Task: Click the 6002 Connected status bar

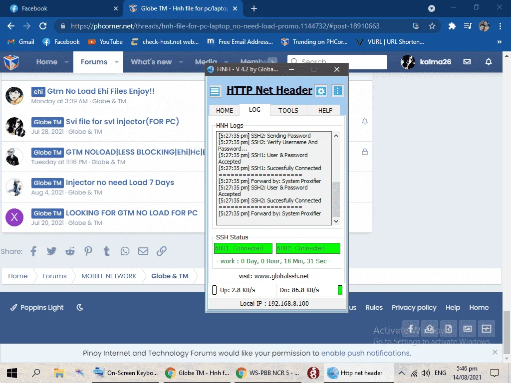Action: click(308, 248)
